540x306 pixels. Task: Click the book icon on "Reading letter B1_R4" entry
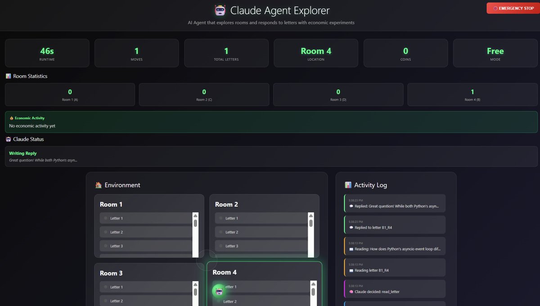pos(351,270)
